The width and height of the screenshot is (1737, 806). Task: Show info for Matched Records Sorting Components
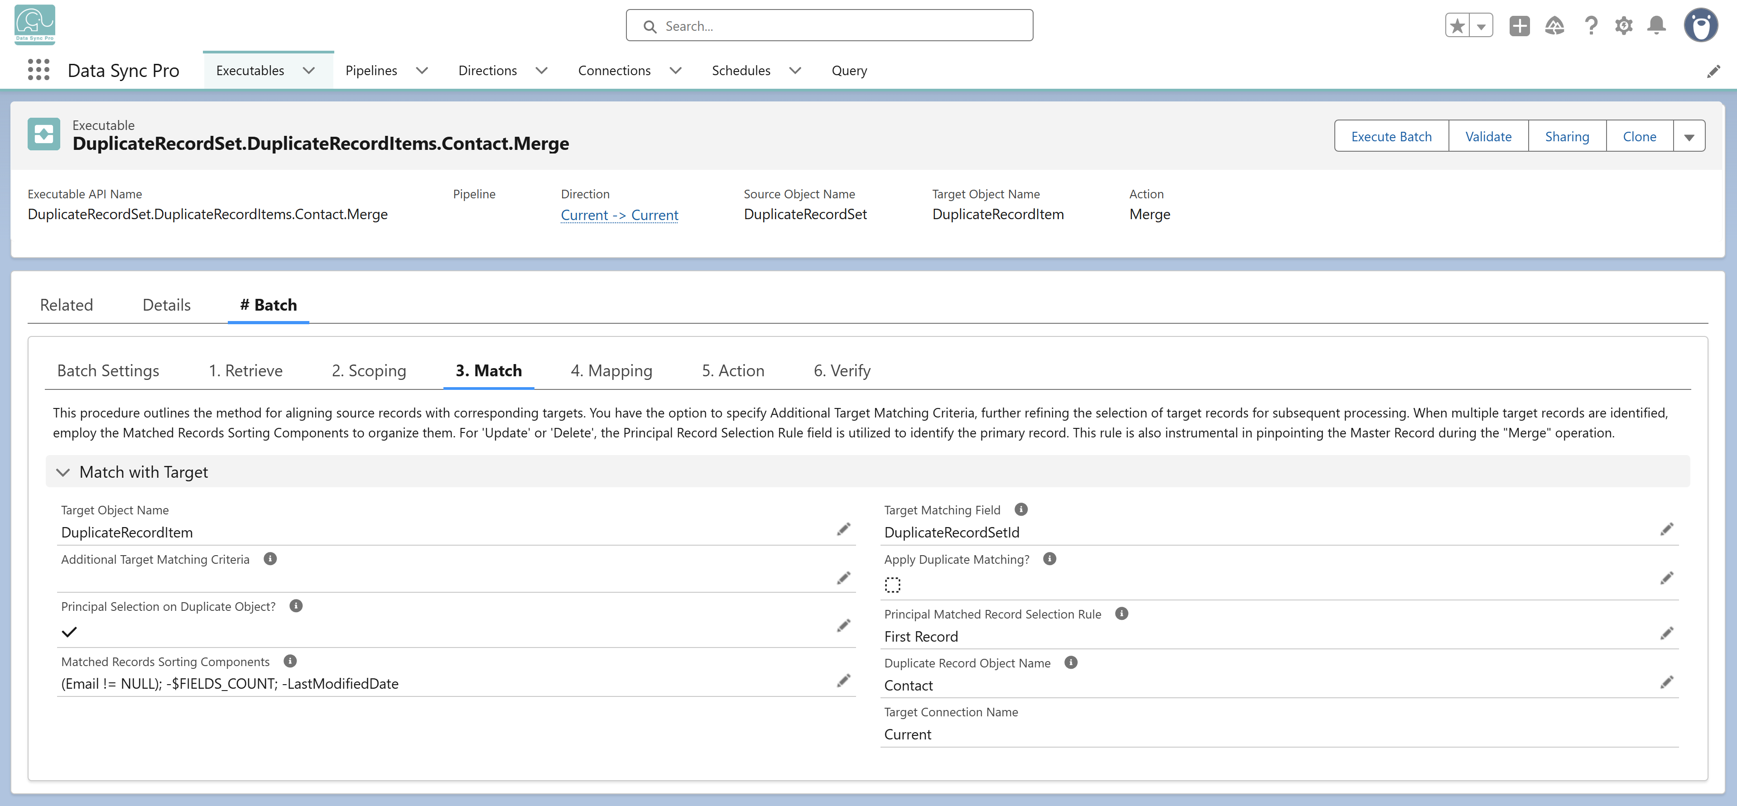tap(290, 661)
